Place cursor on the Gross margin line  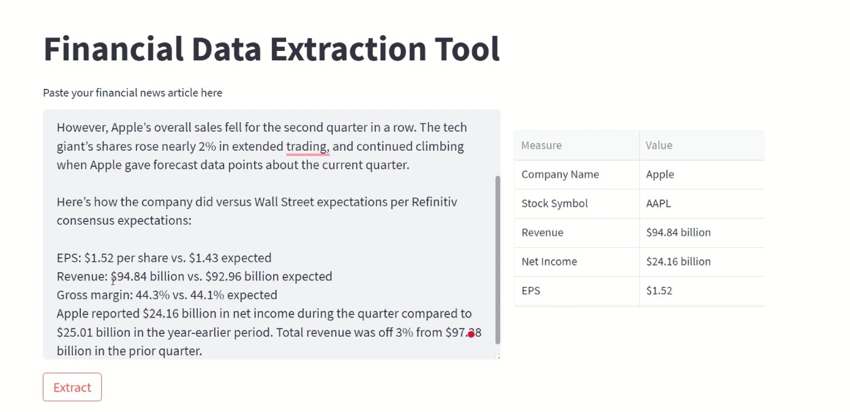167,295
